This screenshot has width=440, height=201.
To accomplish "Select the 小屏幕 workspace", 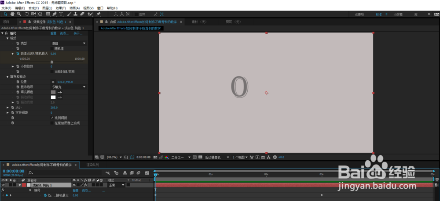I will pyautogui.click(x=398, y=14).
